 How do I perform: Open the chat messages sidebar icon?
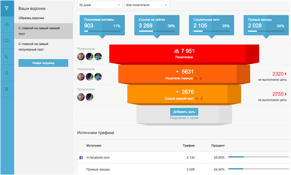pyautogui.click(x=7, y=40)
